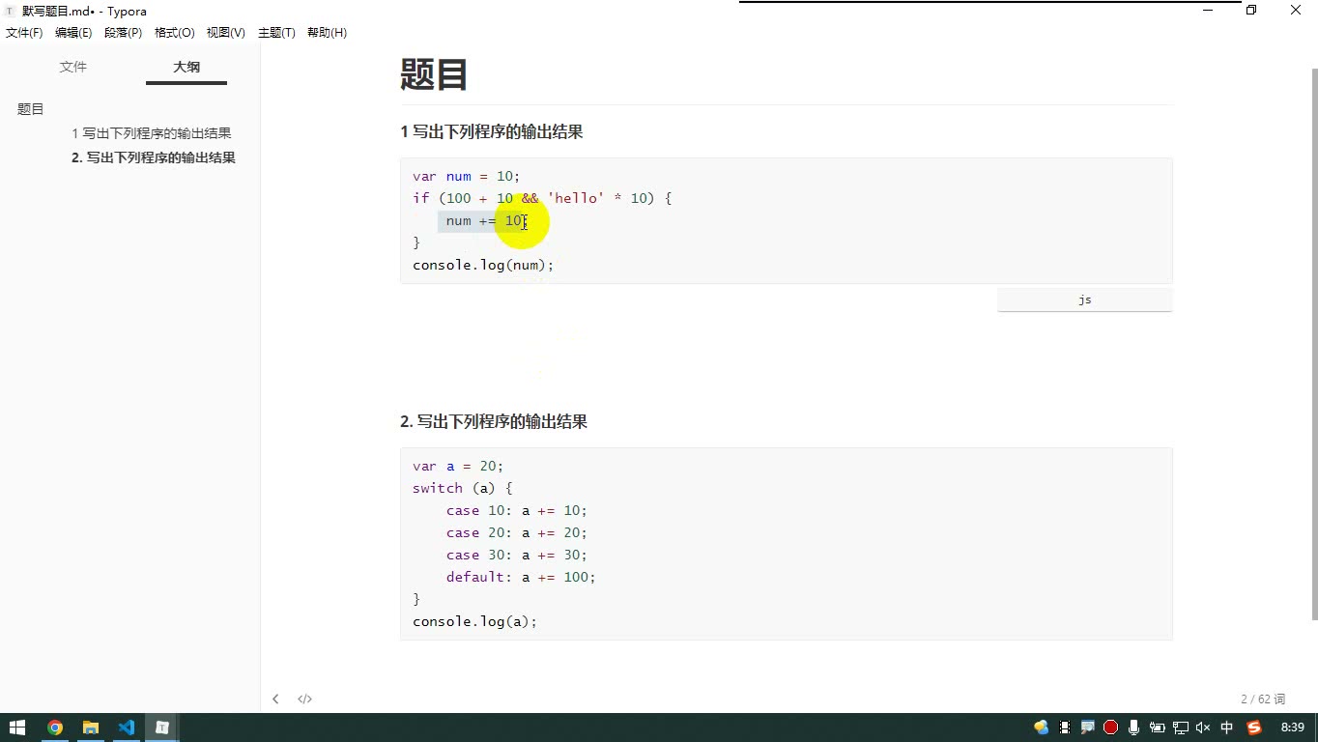The height and width of the screenshot is (742, 1318).
Task: Open Visual Studio Code from taskbar
Action: (x=127, y=728)
